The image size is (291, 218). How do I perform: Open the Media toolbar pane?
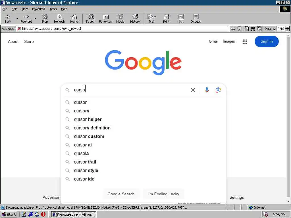point(120,18)
